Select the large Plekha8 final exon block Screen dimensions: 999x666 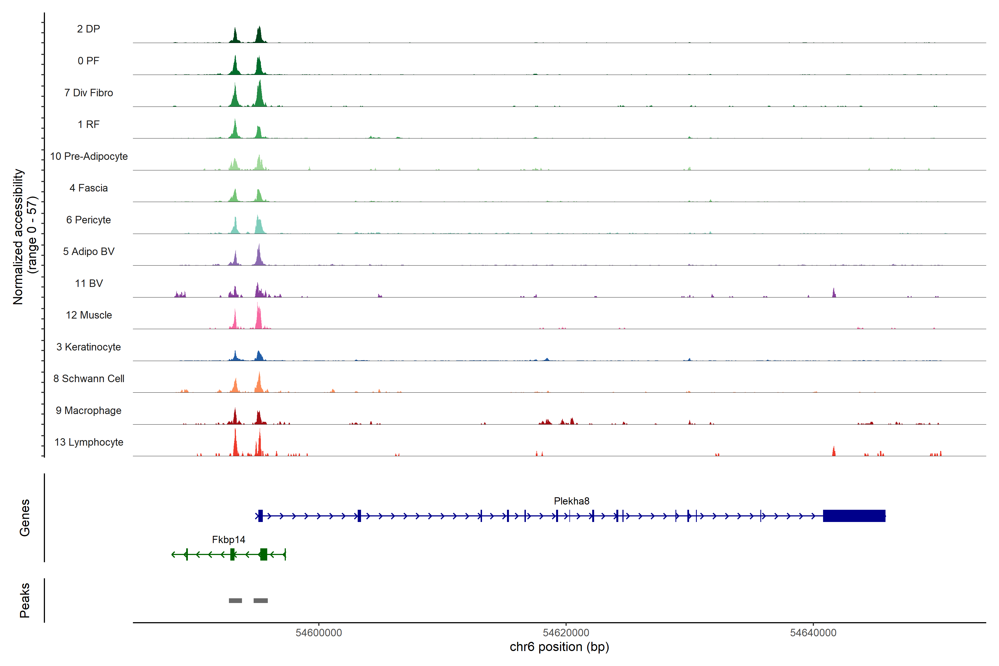click(x=854, y=516)
